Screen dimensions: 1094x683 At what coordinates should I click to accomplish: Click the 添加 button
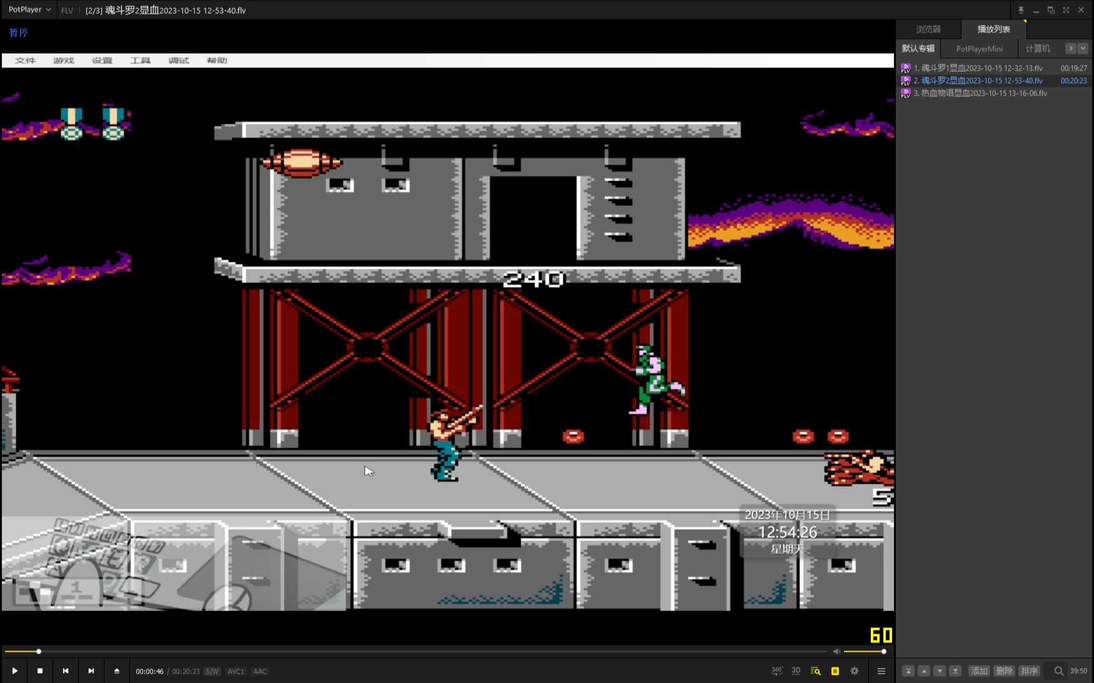point(979,671)
